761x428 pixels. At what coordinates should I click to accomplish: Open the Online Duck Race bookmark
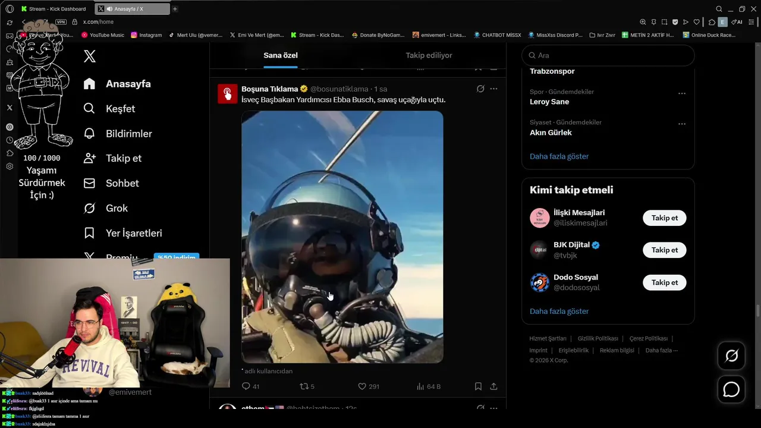click(709, 35)
